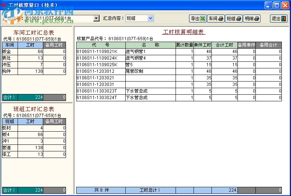Click the 224 total in detail footer
Viewport: 291px width, 196px height.
[225, 190]
